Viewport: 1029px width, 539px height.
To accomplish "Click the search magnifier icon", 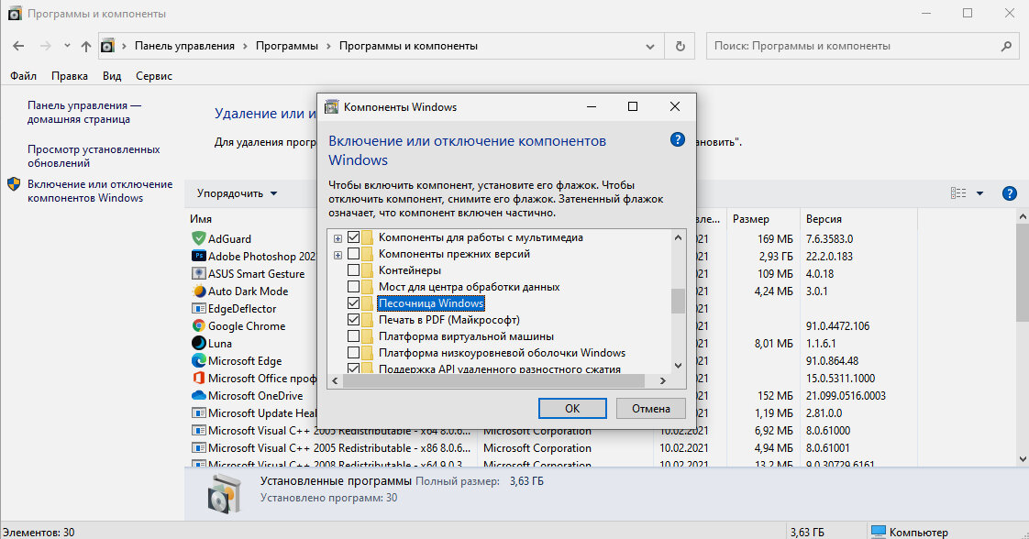I will (1007, 46).
